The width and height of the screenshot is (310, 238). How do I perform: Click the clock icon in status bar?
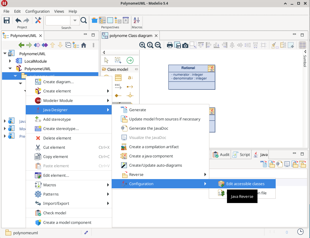(x=300, y=231)
